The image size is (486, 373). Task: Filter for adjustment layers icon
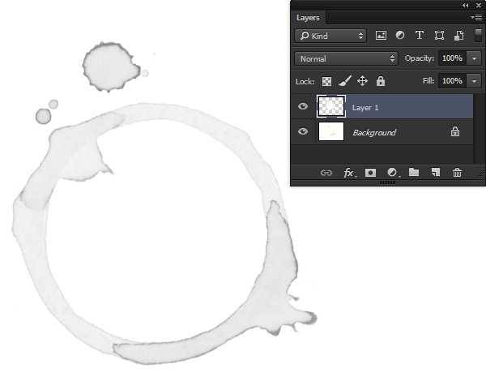[x=400, y=35]
